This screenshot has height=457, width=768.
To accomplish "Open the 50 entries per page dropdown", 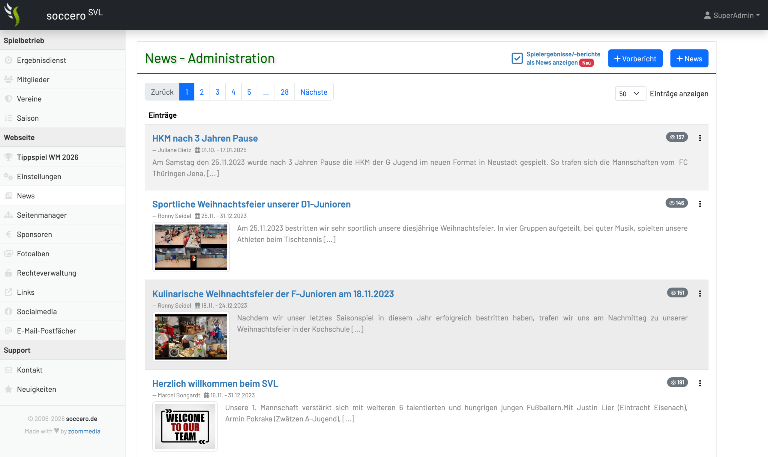I will pos(630,93).
